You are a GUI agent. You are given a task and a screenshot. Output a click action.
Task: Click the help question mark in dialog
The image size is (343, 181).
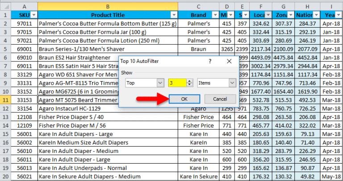coord(210,61)
